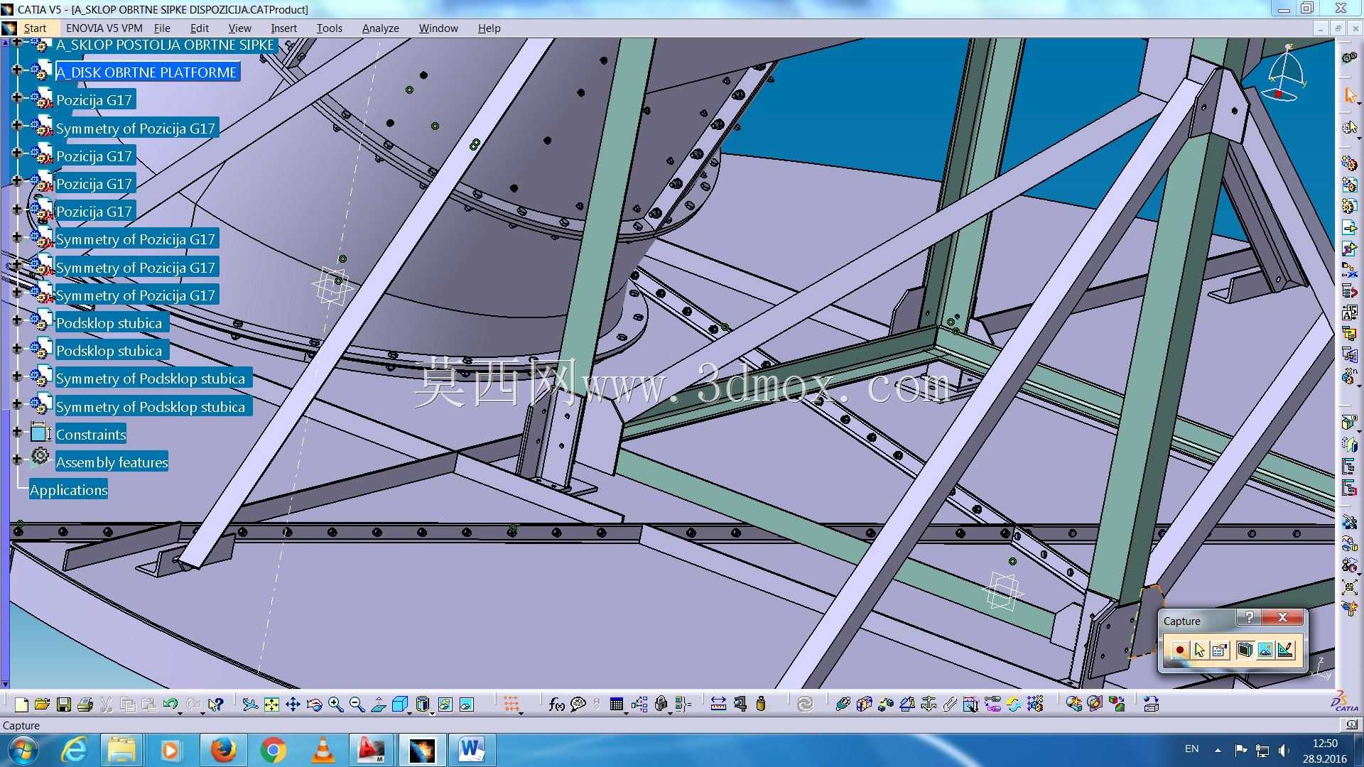Click the What's This help pointer icon
The width and height of the screenshot is (1364, 767).
(215, 705)
